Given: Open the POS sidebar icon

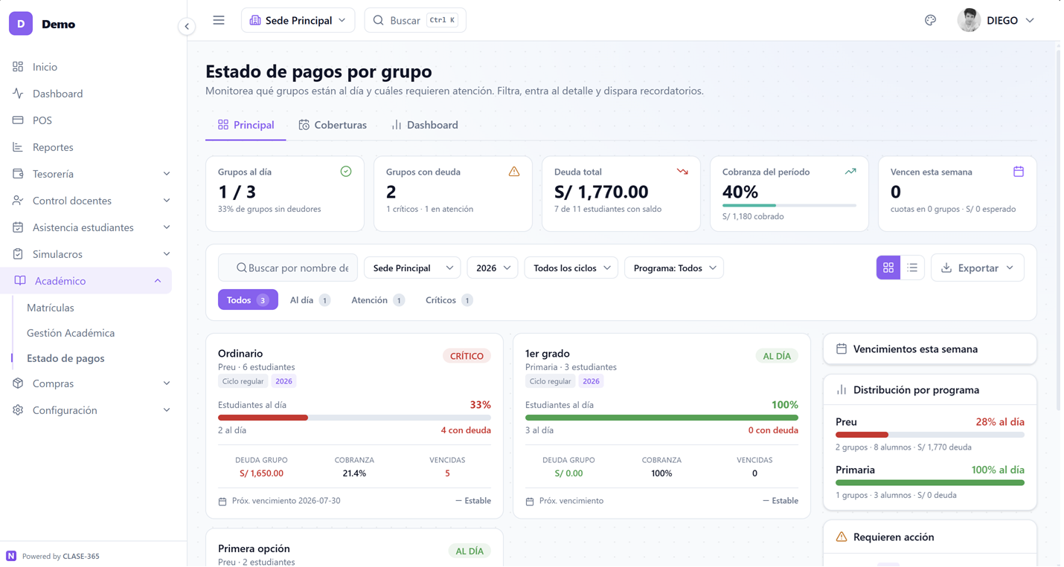Looking at the screenshot, I should point(18,120).
